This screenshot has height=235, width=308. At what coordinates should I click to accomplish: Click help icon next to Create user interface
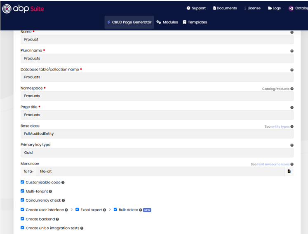[66, 210]
